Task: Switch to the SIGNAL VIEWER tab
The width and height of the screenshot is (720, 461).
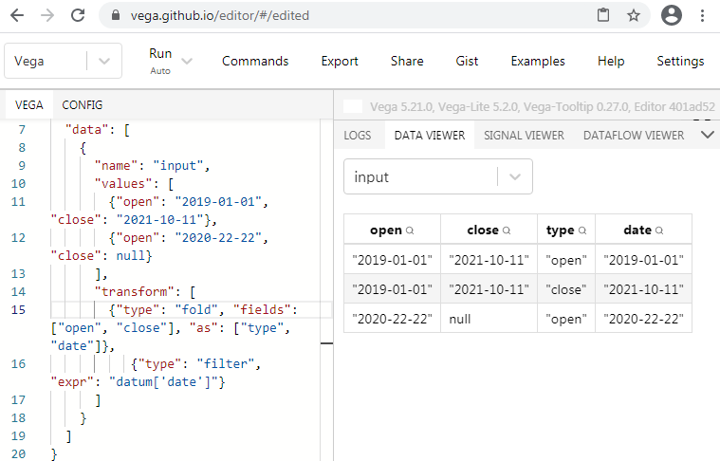Action: [524, 136]
